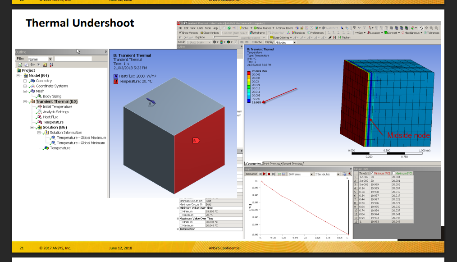Switch to the Geometry tab
Viewport: 457px width, 262px height.
(253, 164)
